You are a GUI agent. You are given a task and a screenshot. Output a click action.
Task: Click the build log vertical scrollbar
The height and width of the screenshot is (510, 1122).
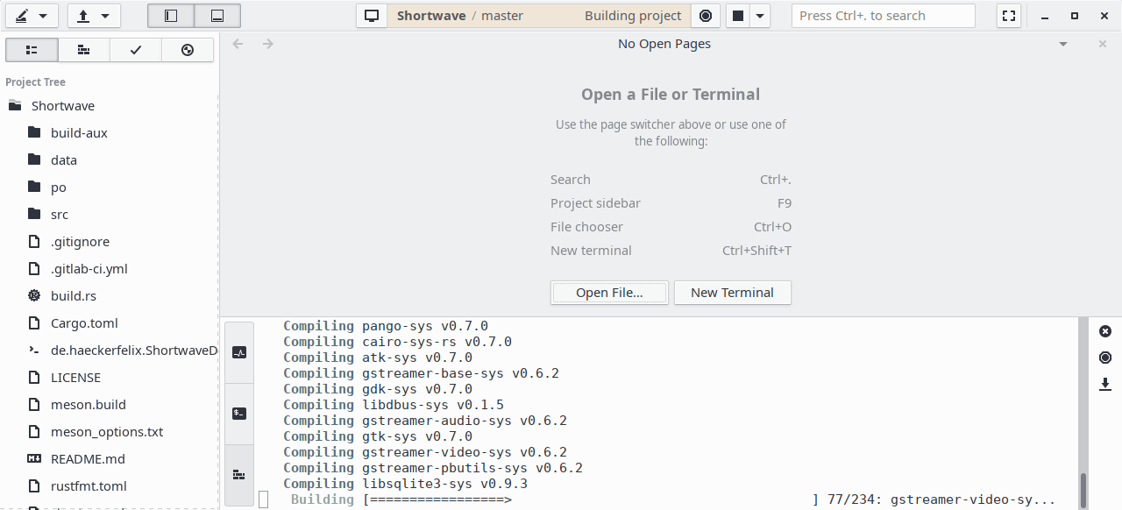click(1083, 489)
